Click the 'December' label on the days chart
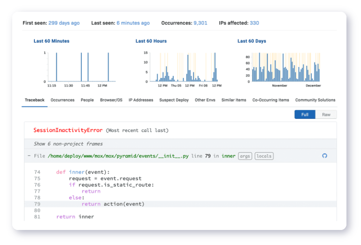361x245 pixels. point(313,86)
